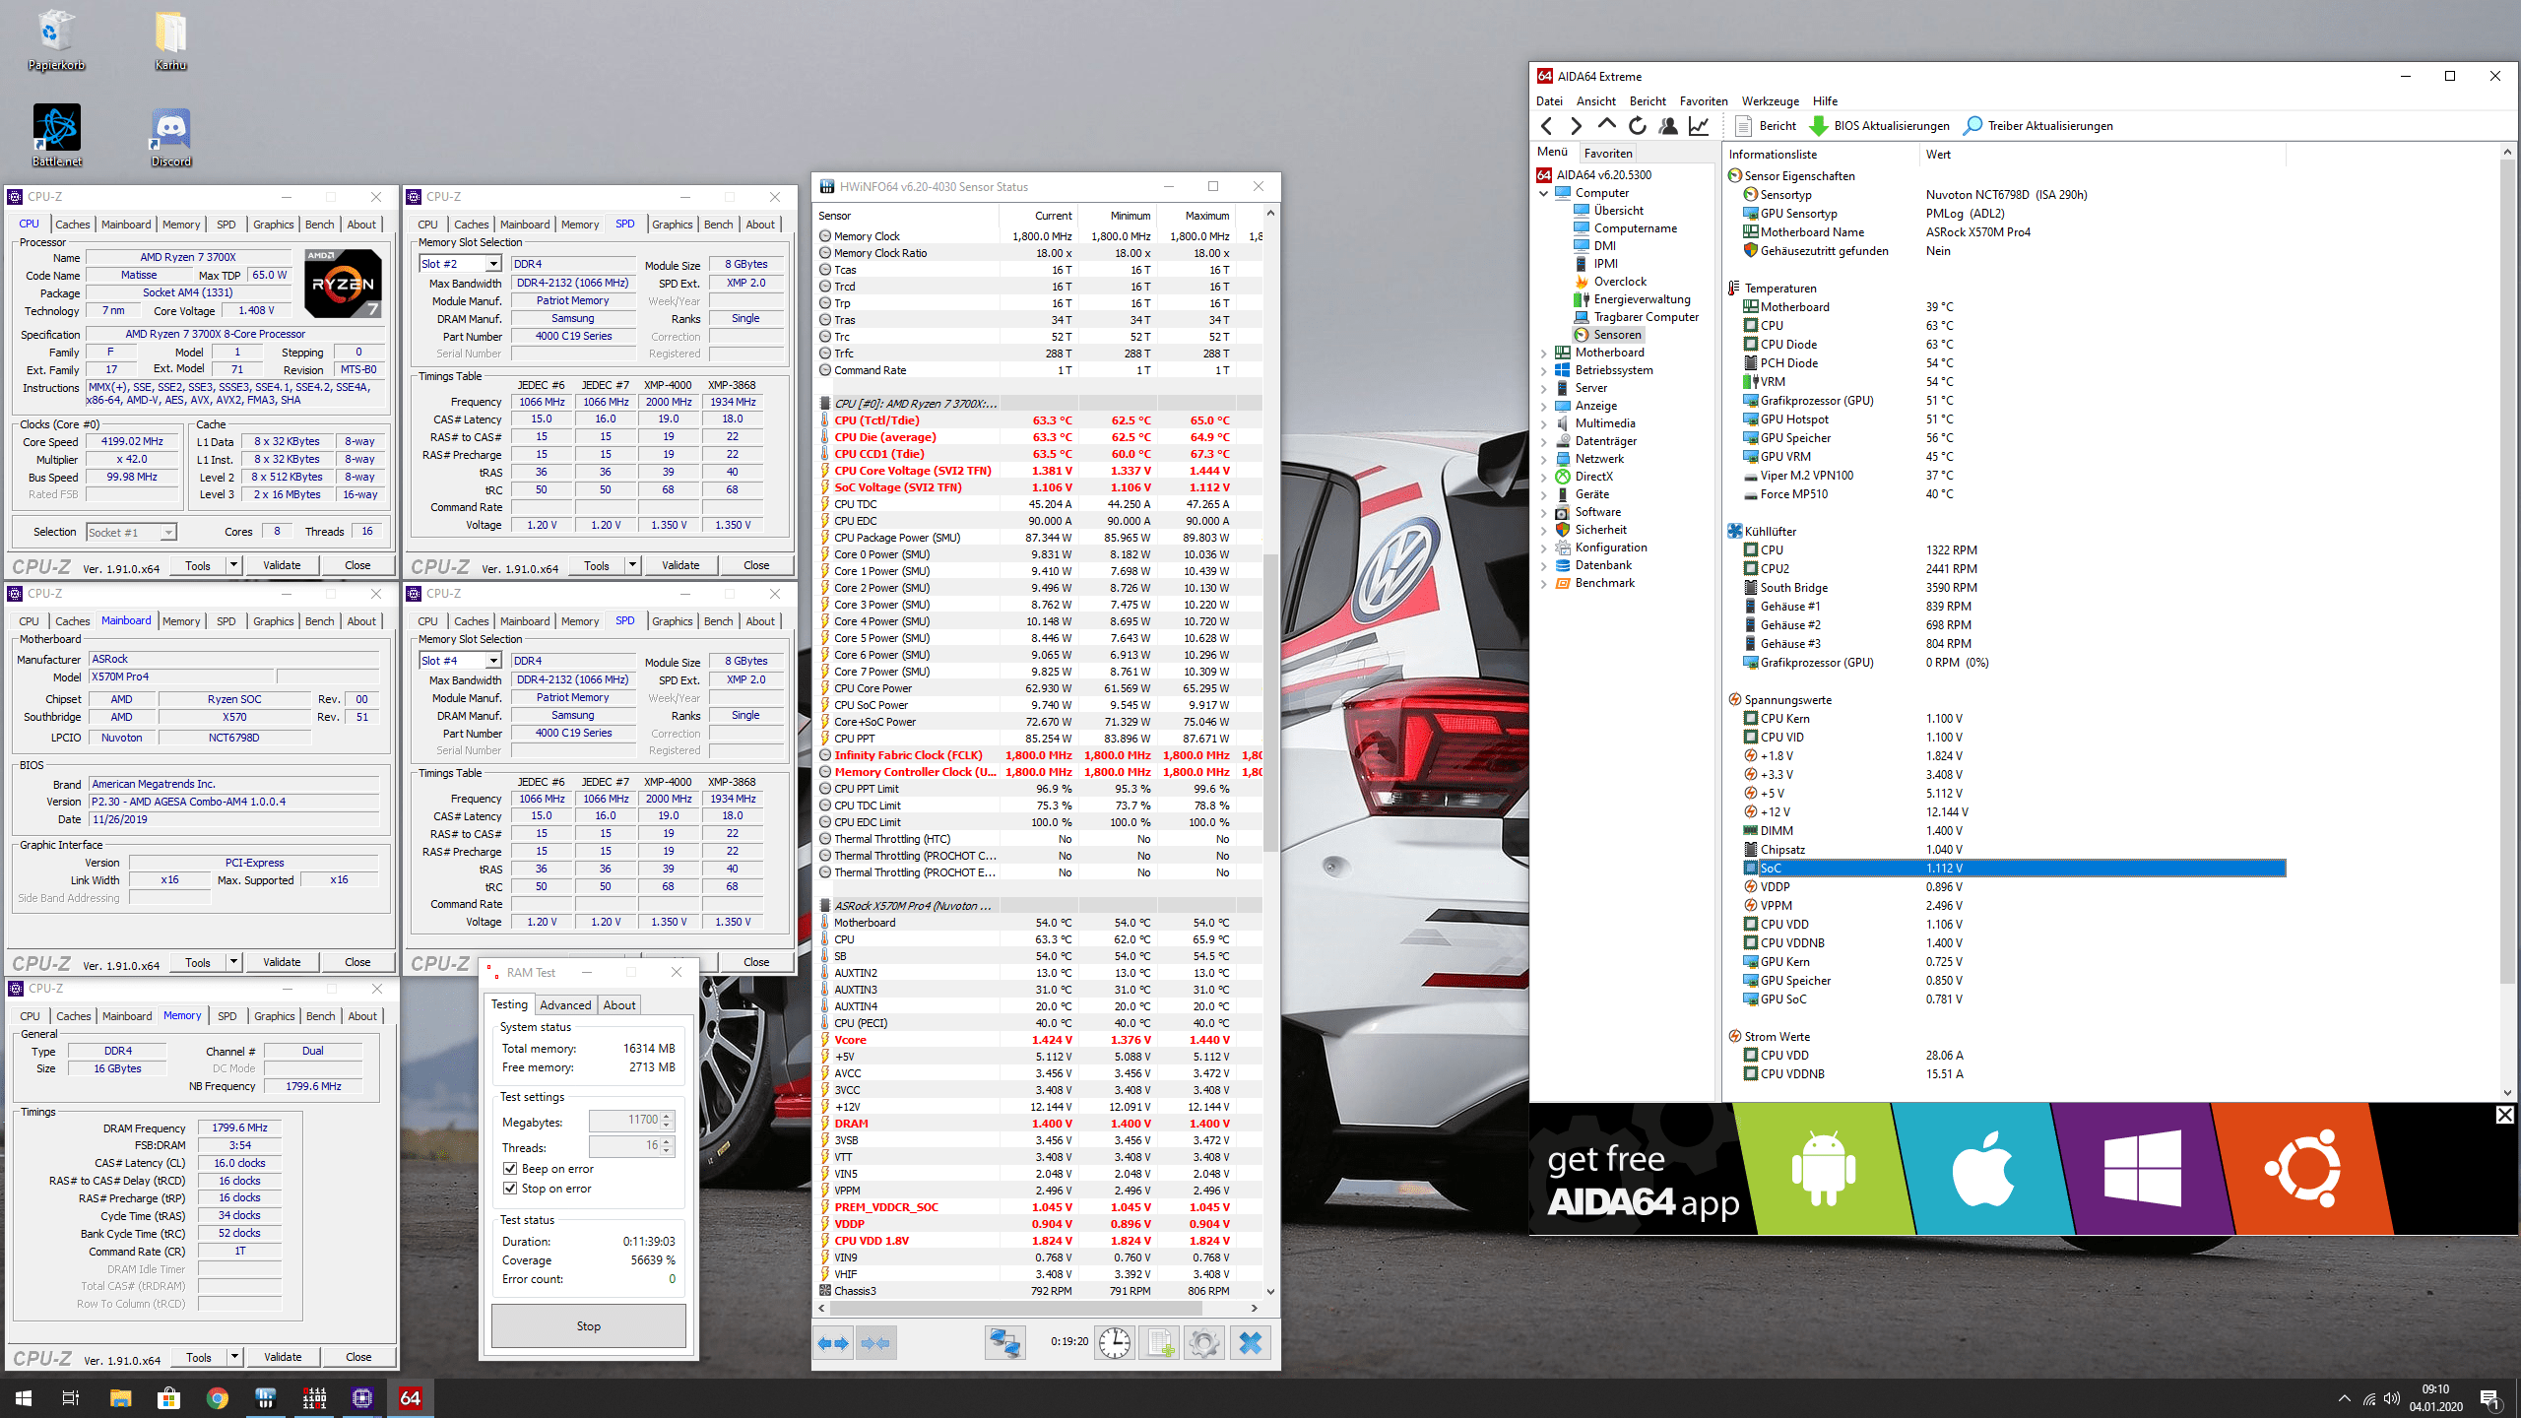The image size is (2521, 1418).
Task: Switch to About tab in RAM Test
Action: coord(619,1005)
